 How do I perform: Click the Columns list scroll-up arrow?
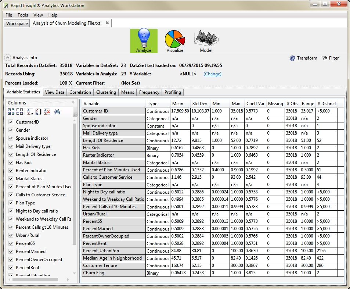tap(74, 121)
